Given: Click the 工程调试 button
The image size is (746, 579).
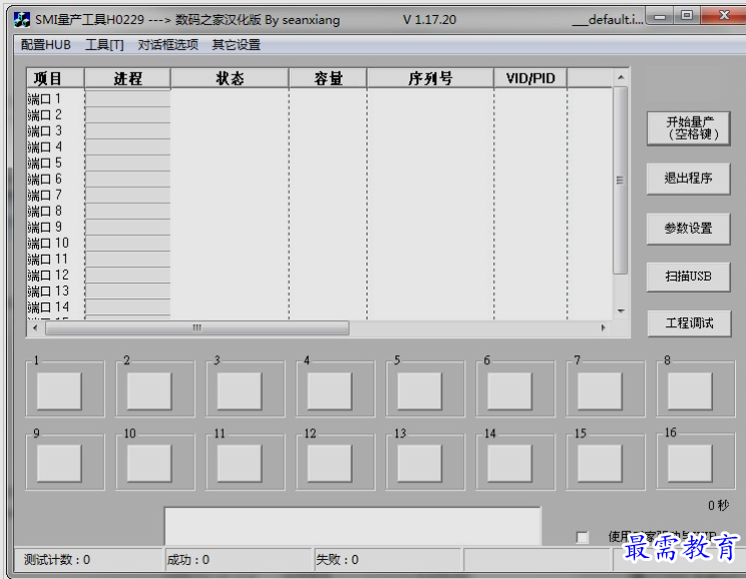Looking at the screenshot, I should point(689,323).
